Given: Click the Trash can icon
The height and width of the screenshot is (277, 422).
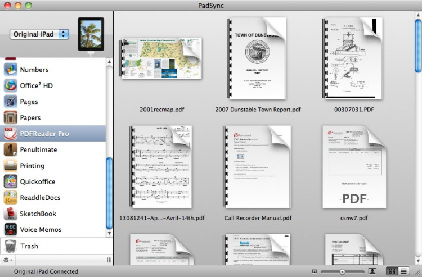Looking at the screenshot, I should (10, 246).
